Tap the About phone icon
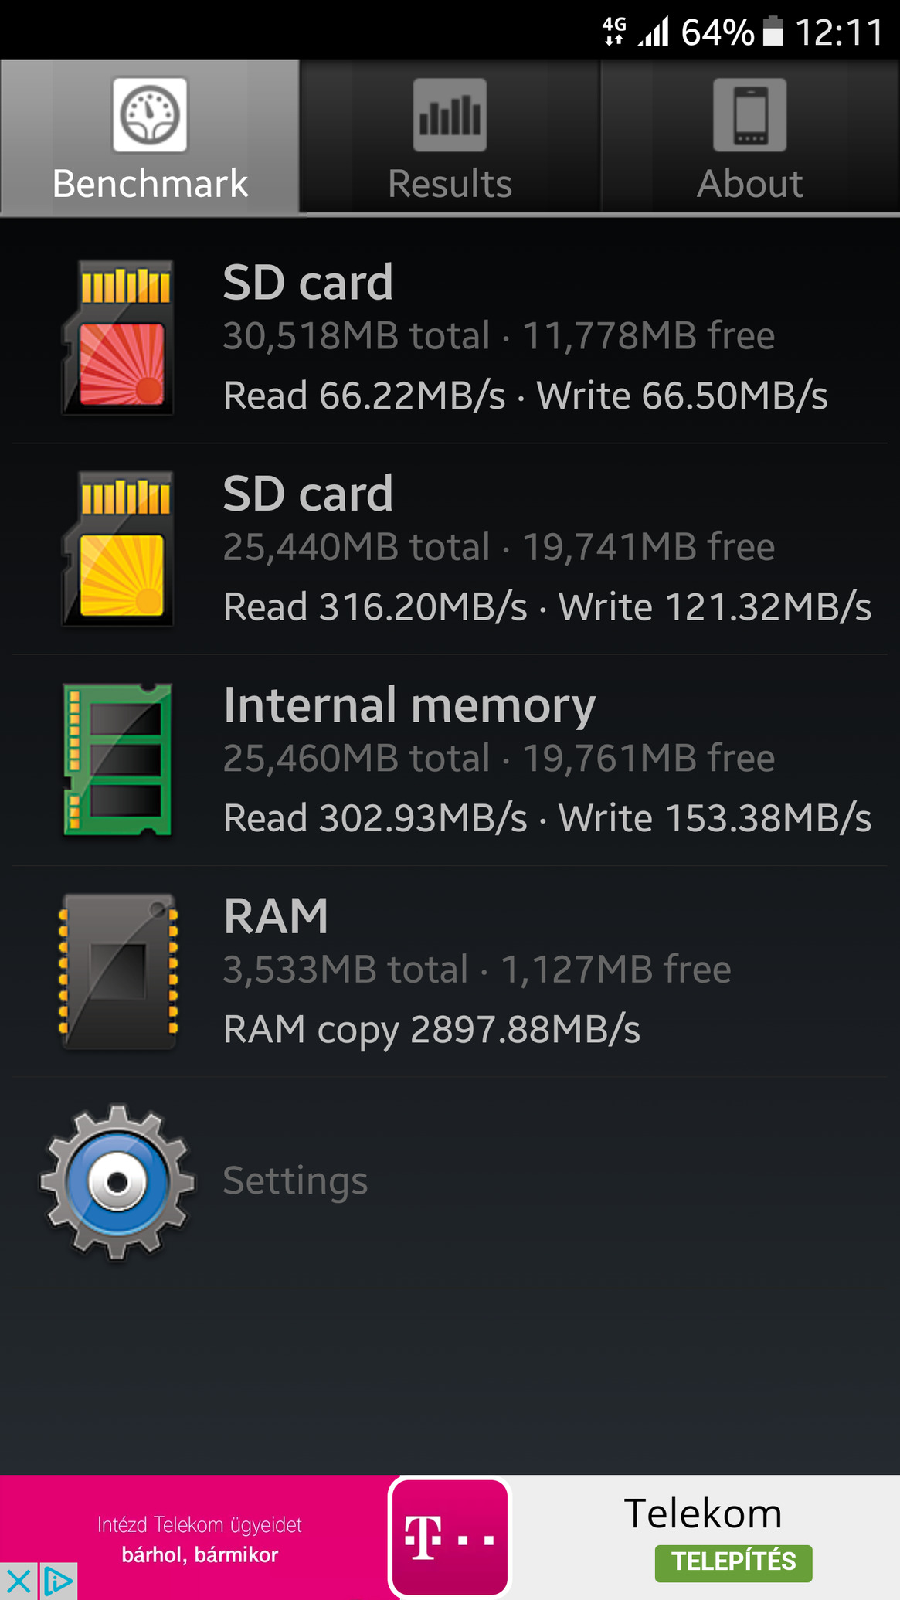The height and width of the screenshot is (1600, 900). [x=749, y=115]
